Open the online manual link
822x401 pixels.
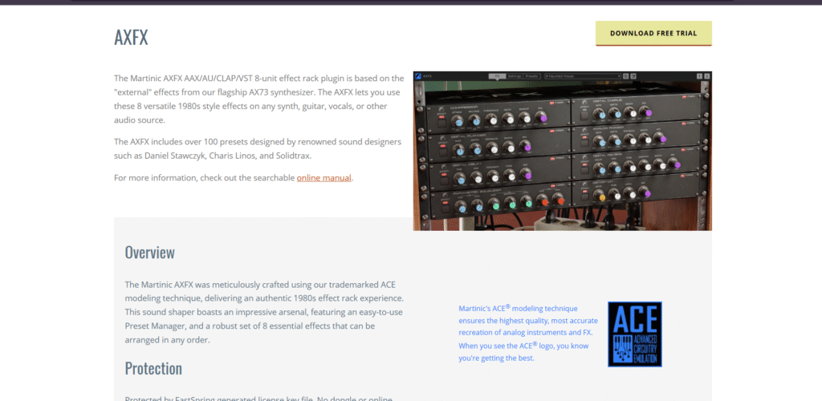[324, 177]
